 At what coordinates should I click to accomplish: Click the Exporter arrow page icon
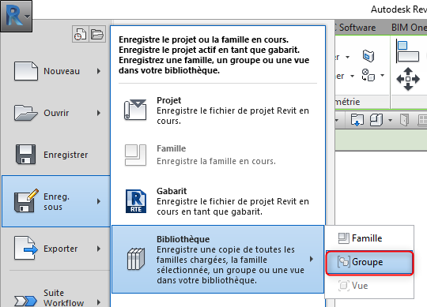tap(26, 248)
